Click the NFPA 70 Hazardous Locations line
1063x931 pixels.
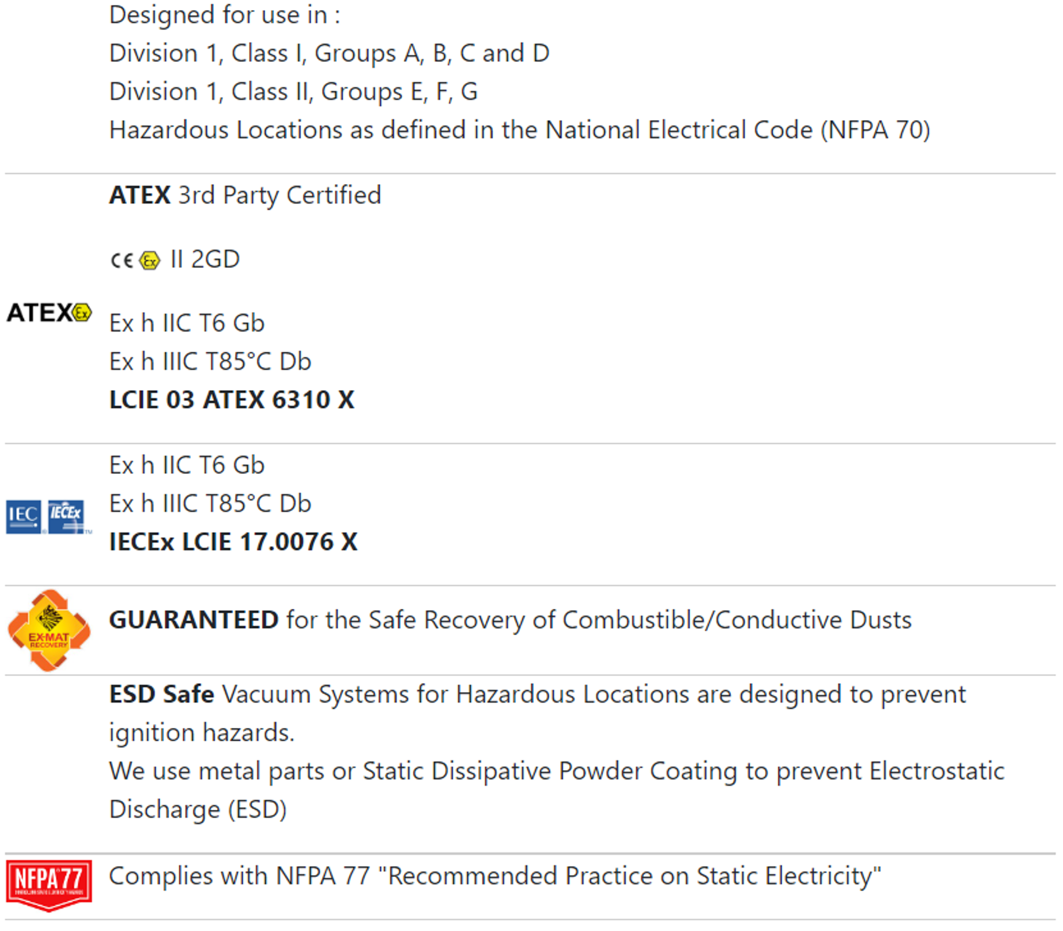tap(520, 129)
